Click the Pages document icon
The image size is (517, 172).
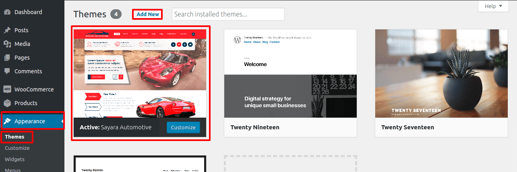(x=7, y=58)
